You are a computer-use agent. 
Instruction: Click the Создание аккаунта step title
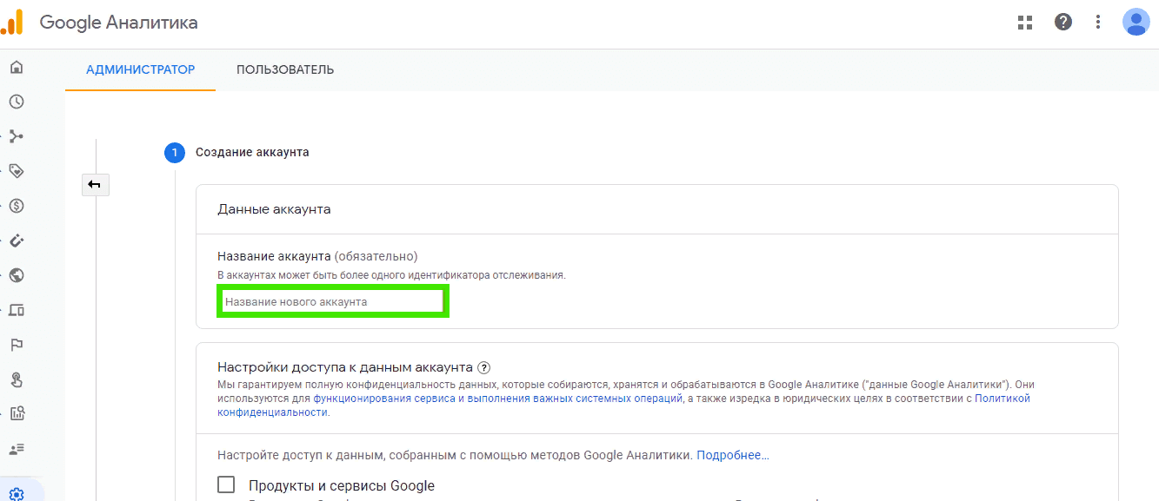252,152
